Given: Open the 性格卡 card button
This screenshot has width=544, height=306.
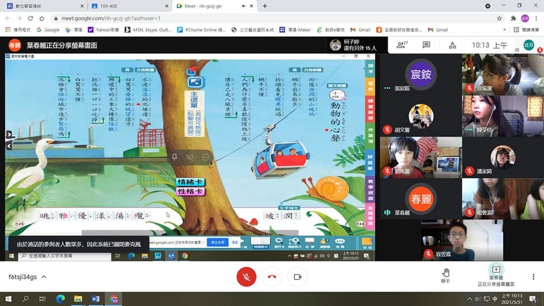Looking at the screenshot, I should (190, 191).
